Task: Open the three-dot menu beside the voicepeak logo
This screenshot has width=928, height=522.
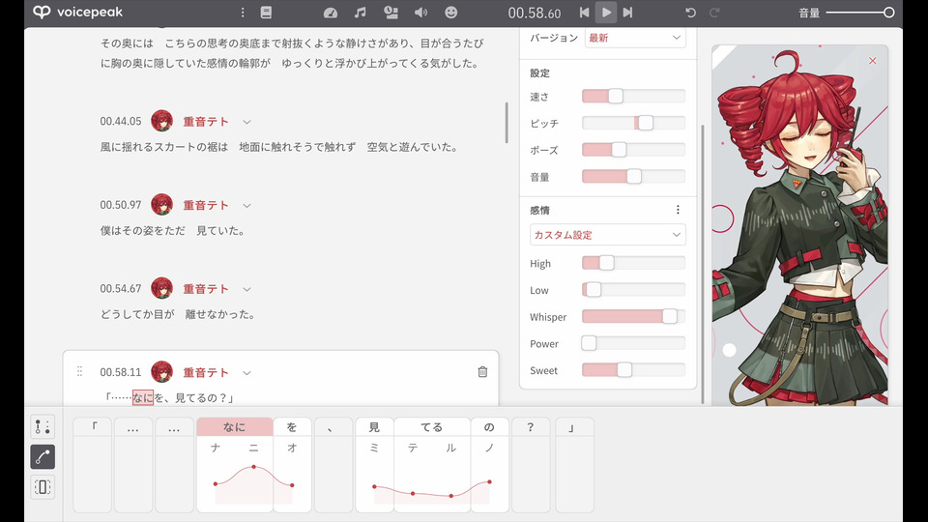Action: click(x=243, y=13)
